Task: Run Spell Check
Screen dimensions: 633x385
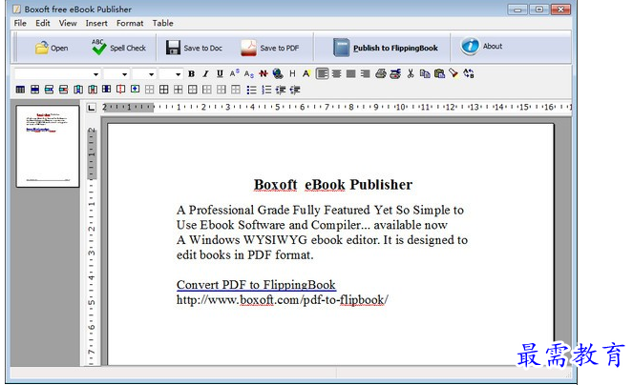Action: point(118,48)
